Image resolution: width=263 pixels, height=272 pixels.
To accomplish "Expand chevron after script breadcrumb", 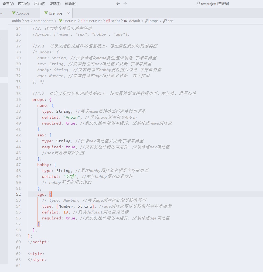I will coord(122,21).
